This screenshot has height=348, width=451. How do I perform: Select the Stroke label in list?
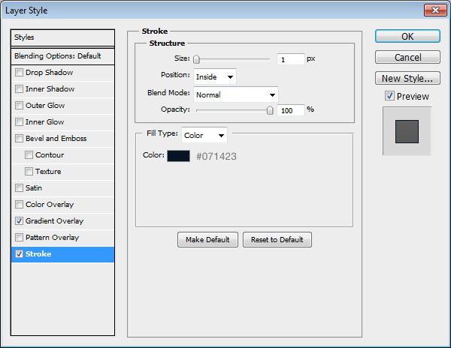pyautogui.click(x=38, y=254)
